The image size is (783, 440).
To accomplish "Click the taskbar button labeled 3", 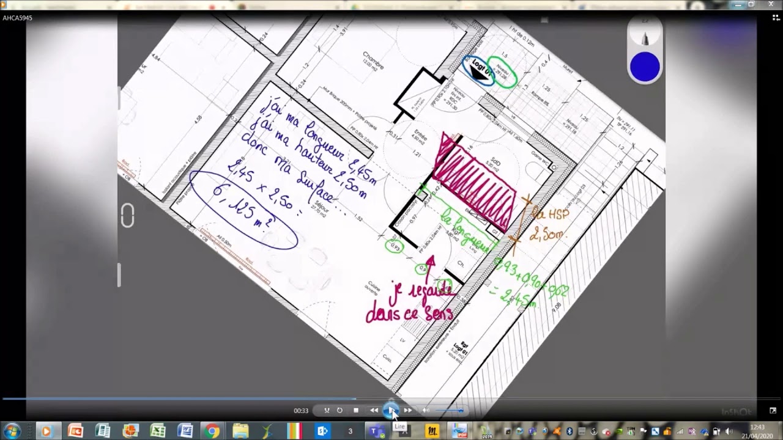I will tap(350, 431).
